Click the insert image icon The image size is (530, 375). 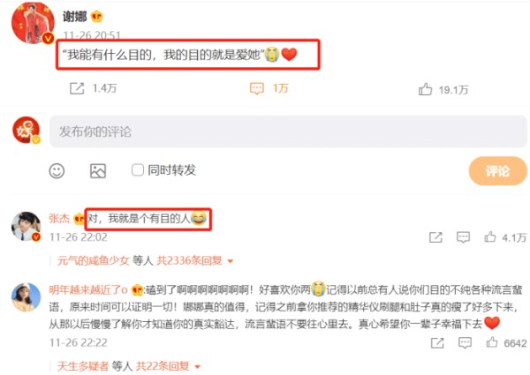(x=98, y=171)
